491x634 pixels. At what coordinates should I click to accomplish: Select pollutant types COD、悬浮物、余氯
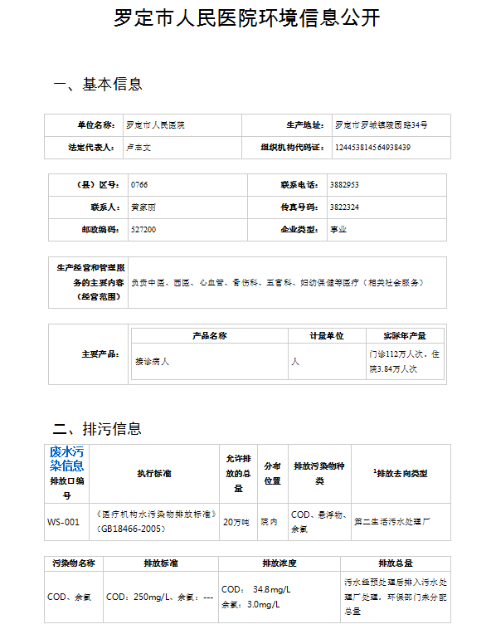coord(318,522)
